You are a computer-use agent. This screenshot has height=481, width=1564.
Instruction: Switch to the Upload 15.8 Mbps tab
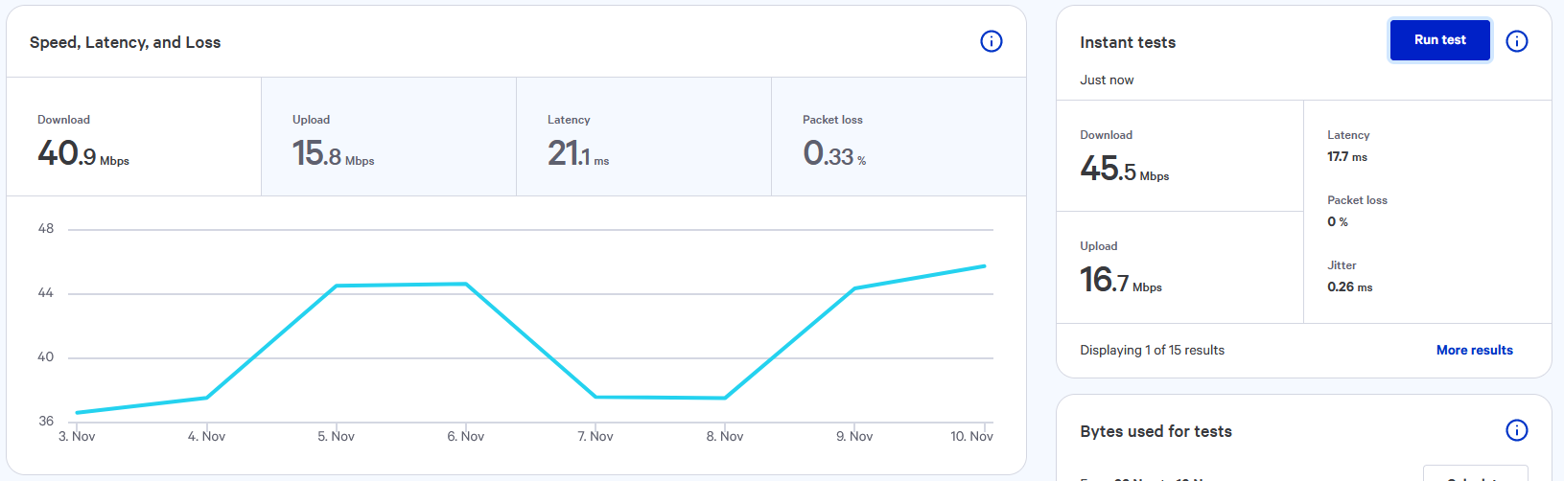pyautogui.click(x=388, y=137)
